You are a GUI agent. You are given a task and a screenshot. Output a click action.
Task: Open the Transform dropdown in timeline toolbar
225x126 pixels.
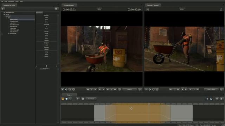click(x=91, y=99)
